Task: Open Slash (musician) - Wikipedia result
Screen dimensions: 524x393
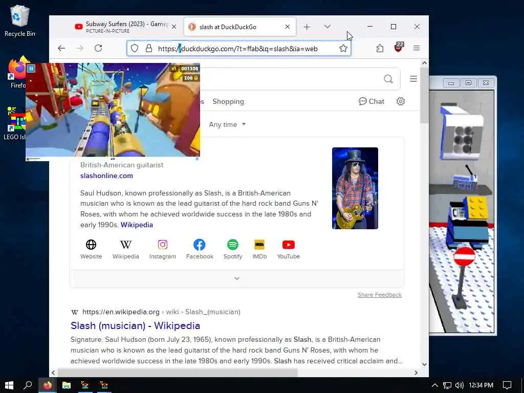Action: (135, 325)
